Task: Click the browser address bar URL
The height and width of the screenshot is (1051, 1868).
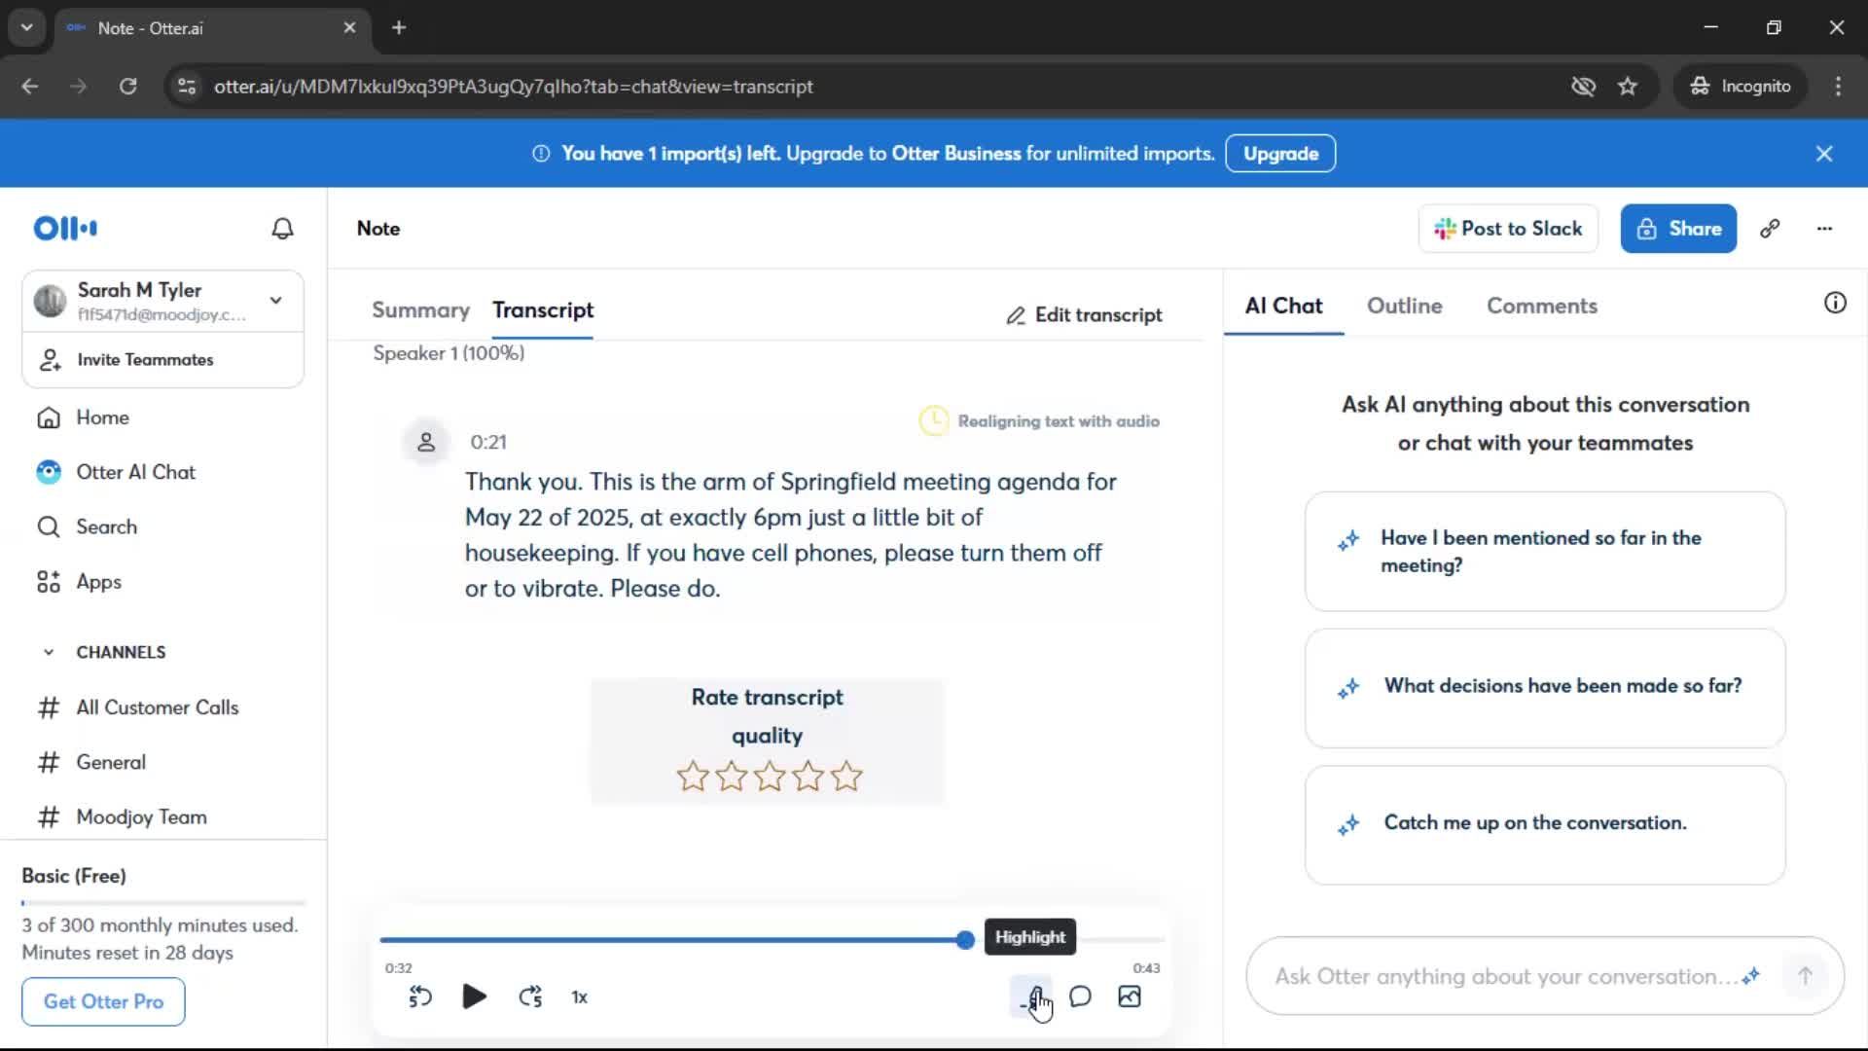Action: (514, 87)
